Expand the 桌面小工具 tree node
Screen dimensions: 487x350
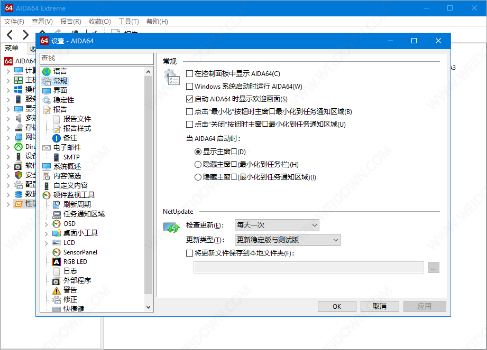(47, 233)
